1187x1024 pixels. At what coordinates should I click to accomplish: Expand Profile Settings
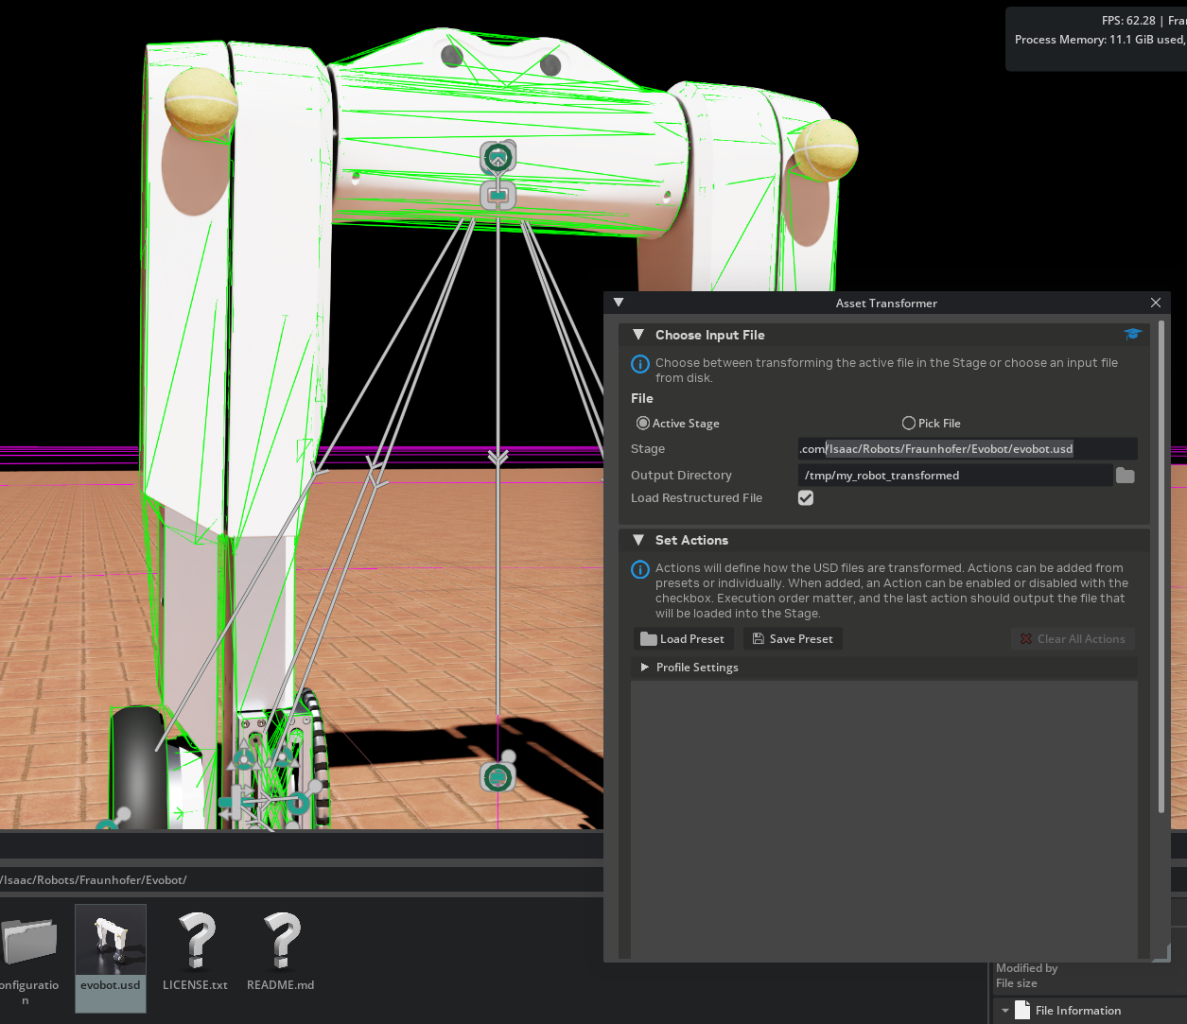pos(645,668)
